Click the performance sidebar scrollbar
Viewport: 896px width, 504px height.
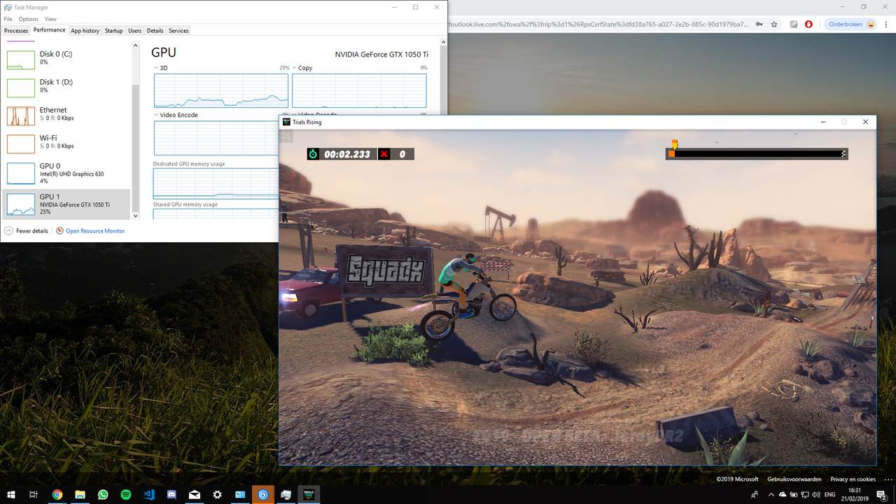pyautogui.click(x=136, y=149)
